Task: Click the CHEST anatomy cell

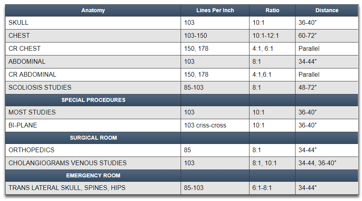Action: pyautogui.click(x=19, y=35)
